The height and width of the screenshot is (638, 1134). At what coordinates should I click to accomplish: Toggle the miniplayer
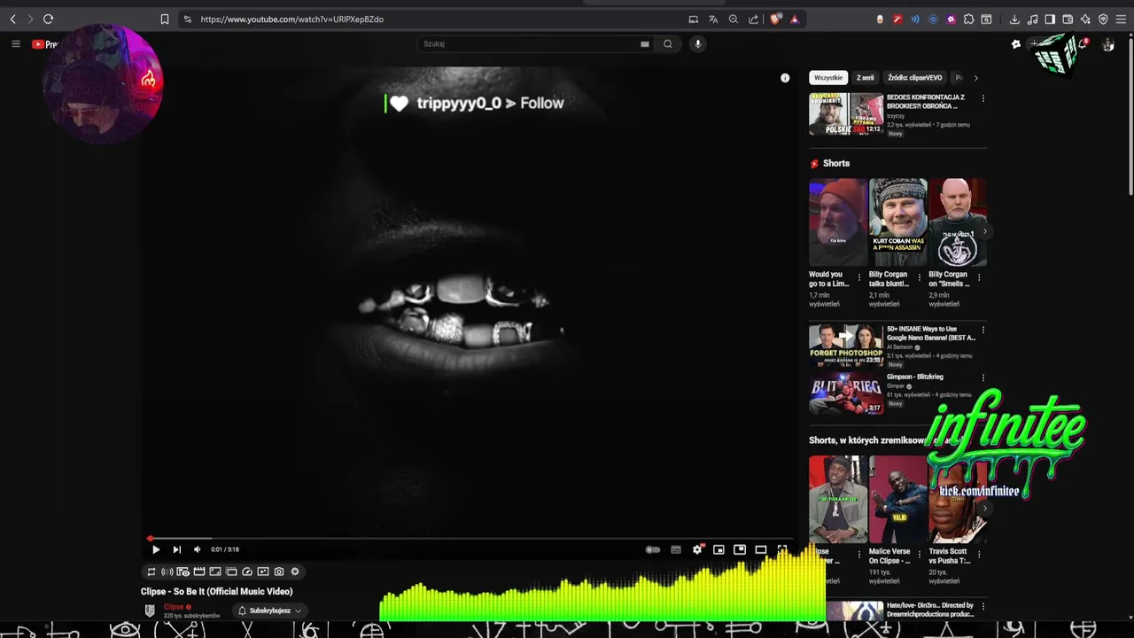pos(718,549)
